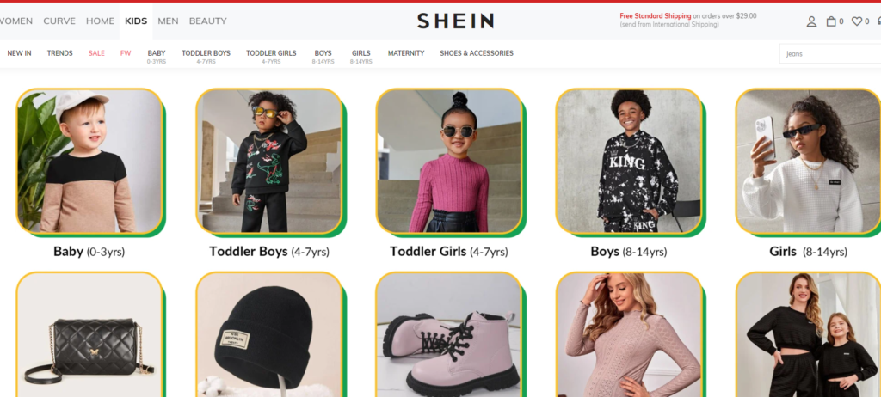Screen dimensions: 881x397
Task: Switch to the MEN tab
Action: [x=168, y=21]
